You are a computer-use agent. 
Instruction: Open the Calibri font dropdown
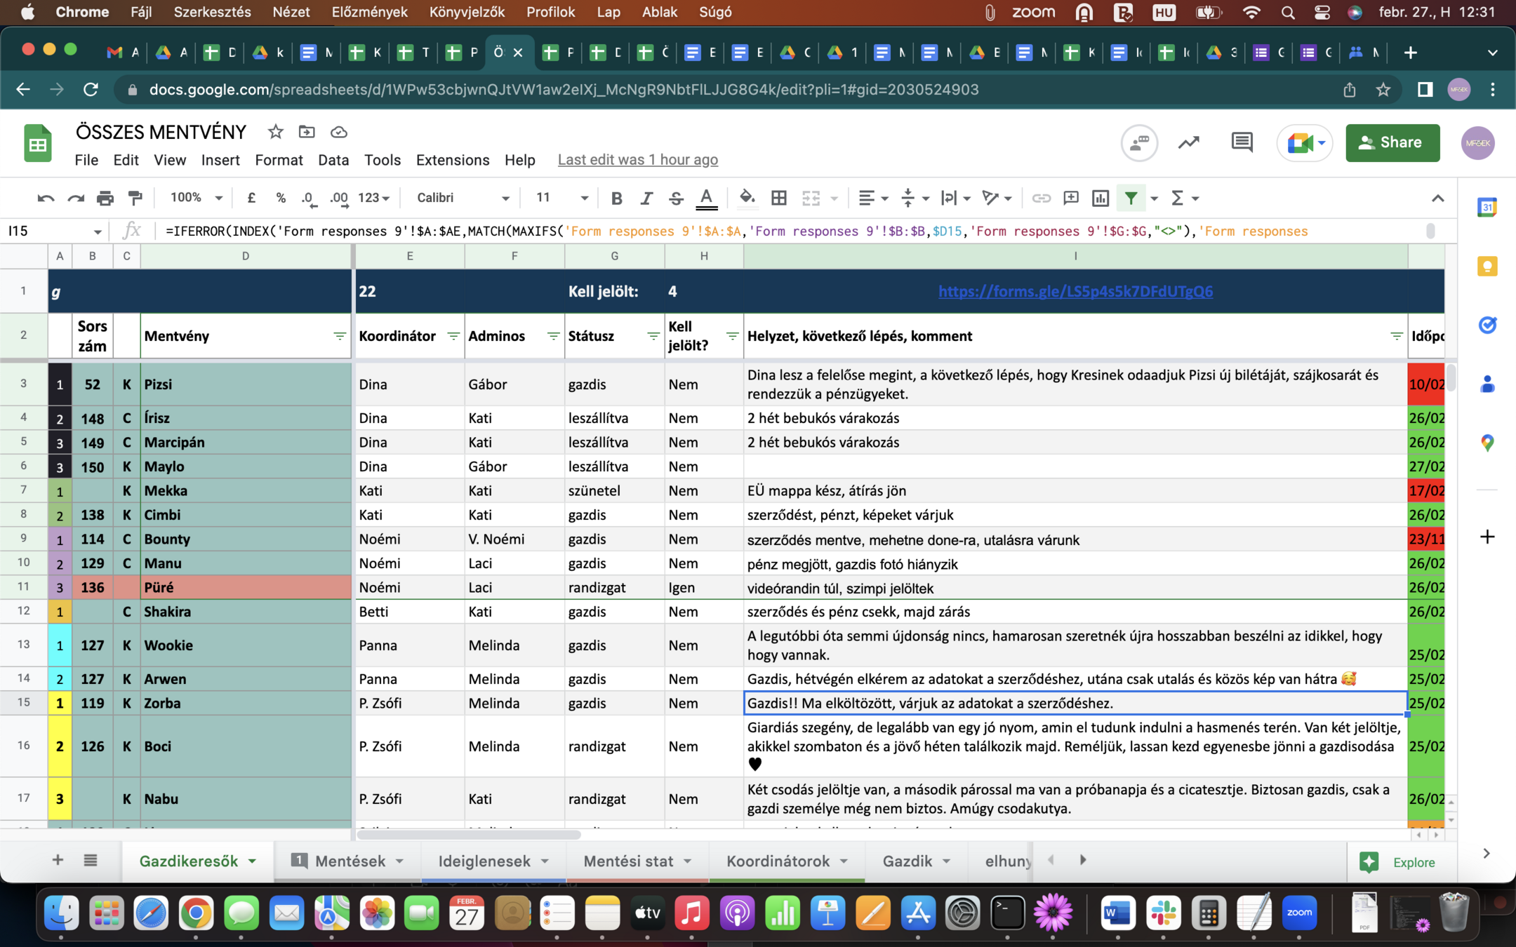pyautogui.click(x=463, y=199)
